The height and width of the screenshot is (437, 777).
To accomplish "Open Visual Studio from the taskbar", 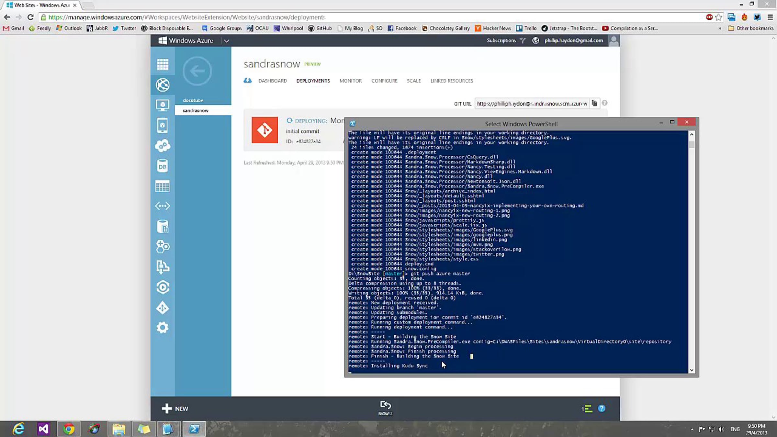I will (x=43, y=429).
